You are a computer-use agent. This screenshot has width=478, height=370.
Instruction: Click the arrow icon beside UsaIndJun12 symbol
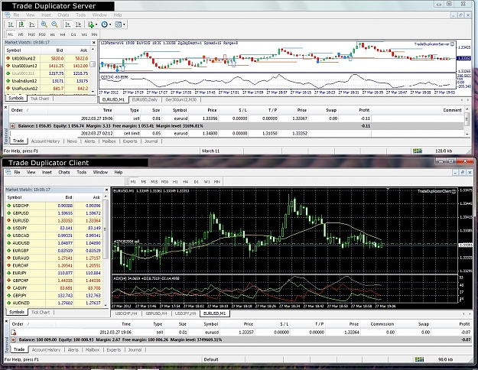[x=8, y=81]
